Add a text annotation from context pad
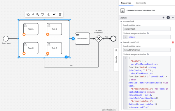Screen dimensions: 175x111 (48, 14)
